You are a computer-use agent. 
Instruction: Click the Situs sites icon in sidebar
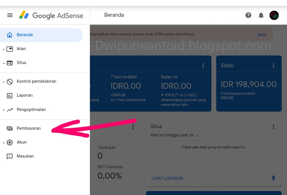tap(10, 63)
